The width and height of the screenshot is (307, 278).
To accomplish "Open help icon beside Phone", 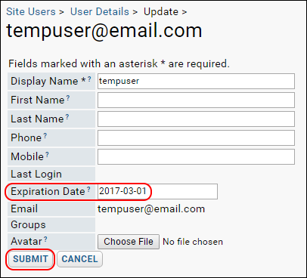I will coord(45,136).
